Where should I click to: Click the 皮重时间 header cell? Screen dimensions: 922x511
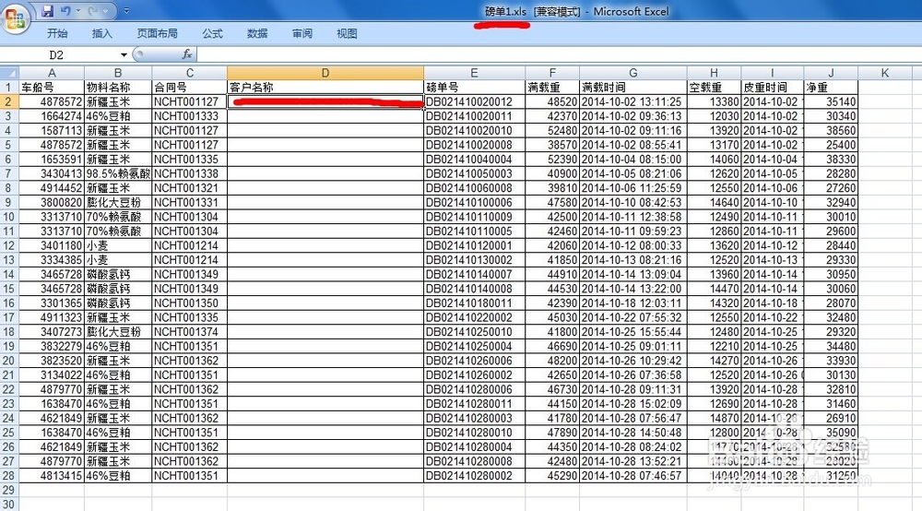772,87
